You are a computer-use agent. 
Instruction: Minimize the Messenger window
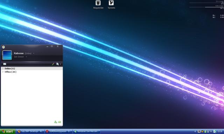(48, 46)
